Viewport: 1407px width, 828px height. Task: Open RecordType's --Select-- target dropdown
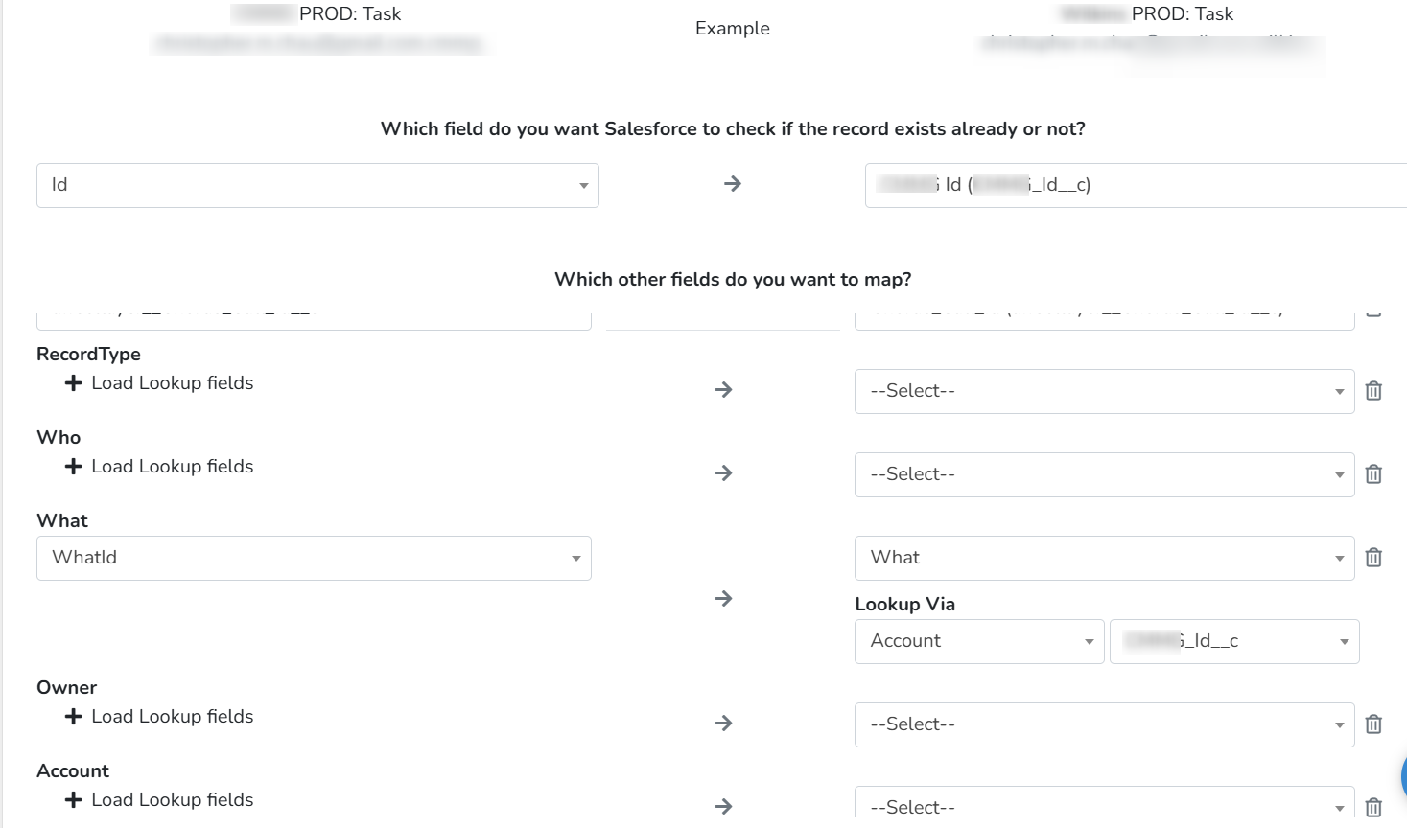click(1104, 391)
